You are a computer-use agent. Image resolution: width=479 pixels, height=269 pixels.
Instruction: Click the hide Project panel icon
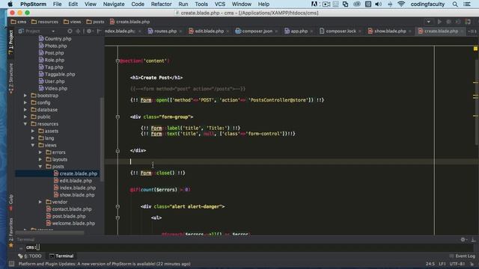point(99,31)
